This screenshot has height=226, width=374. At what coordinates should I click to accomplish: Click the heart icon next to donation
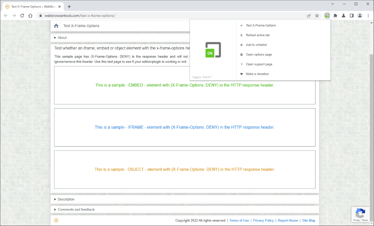tap(241, 74)
